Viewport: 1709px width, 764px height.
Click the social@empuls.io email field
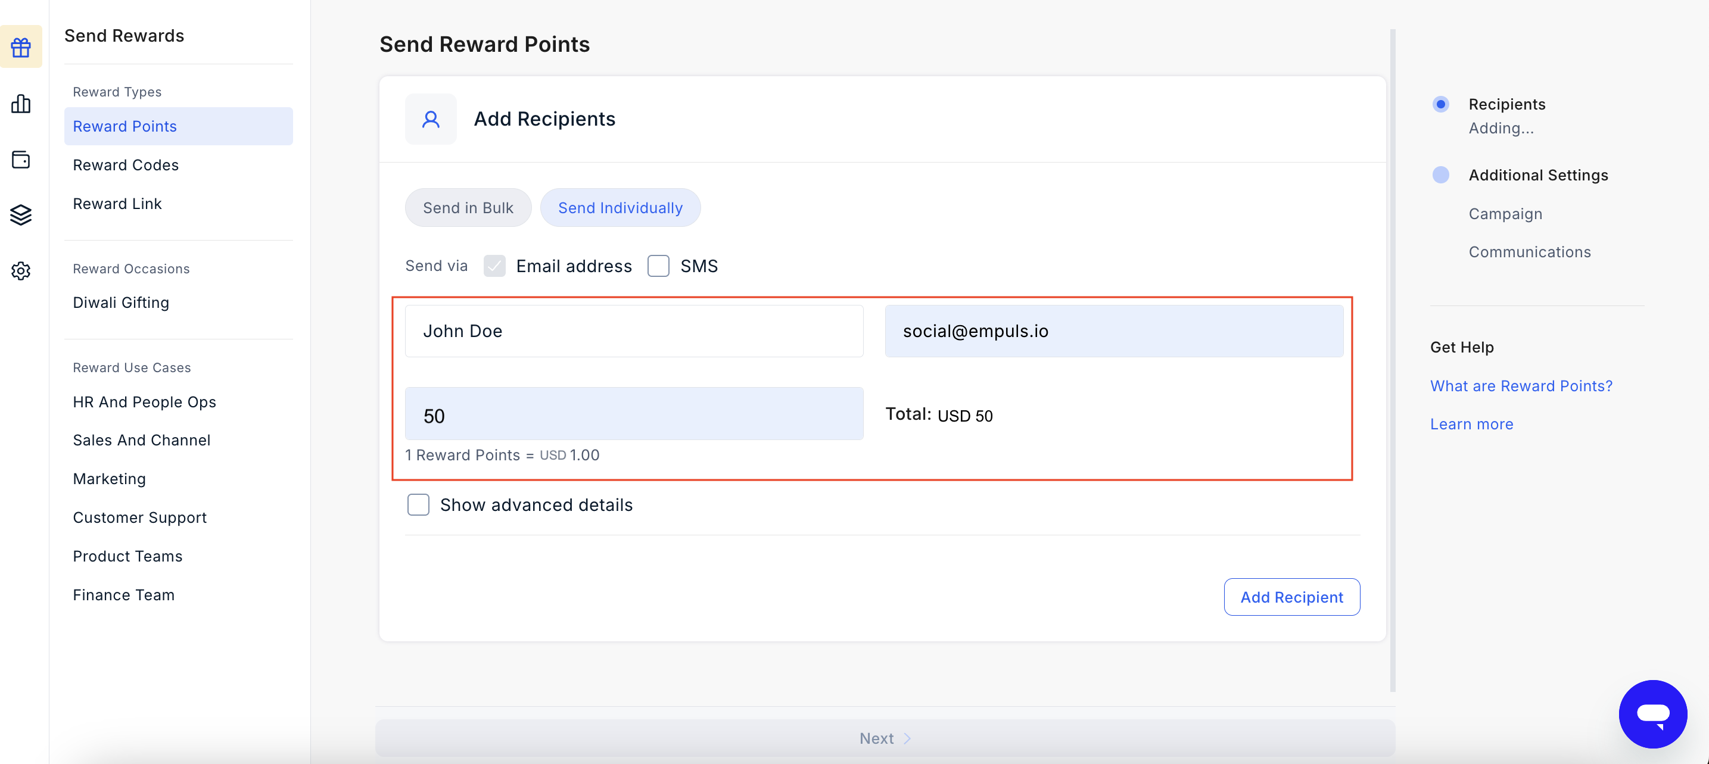point(1113,331)
